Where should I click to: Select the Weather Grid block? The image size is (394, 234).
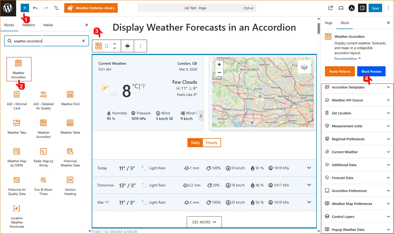tap(70, 98)
